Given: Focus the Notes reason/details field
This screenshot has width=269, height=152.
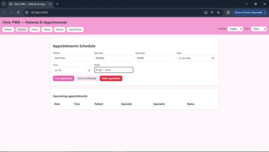Looking at the screenshot, I should tap(114, 70).
